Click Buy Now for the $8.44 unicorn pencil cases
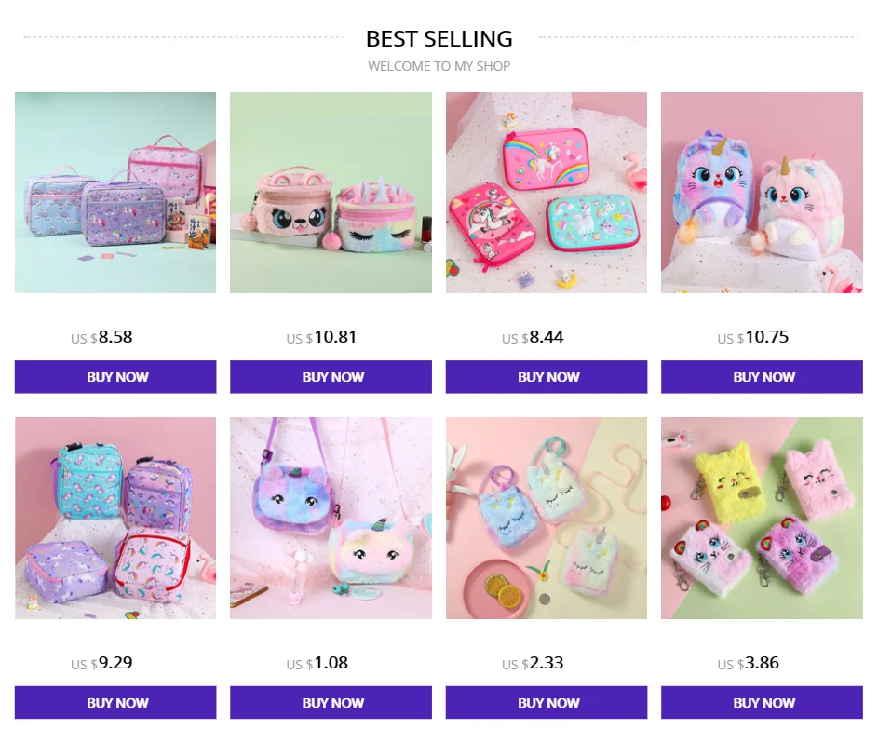878x756 pixels. pos(547,377)
